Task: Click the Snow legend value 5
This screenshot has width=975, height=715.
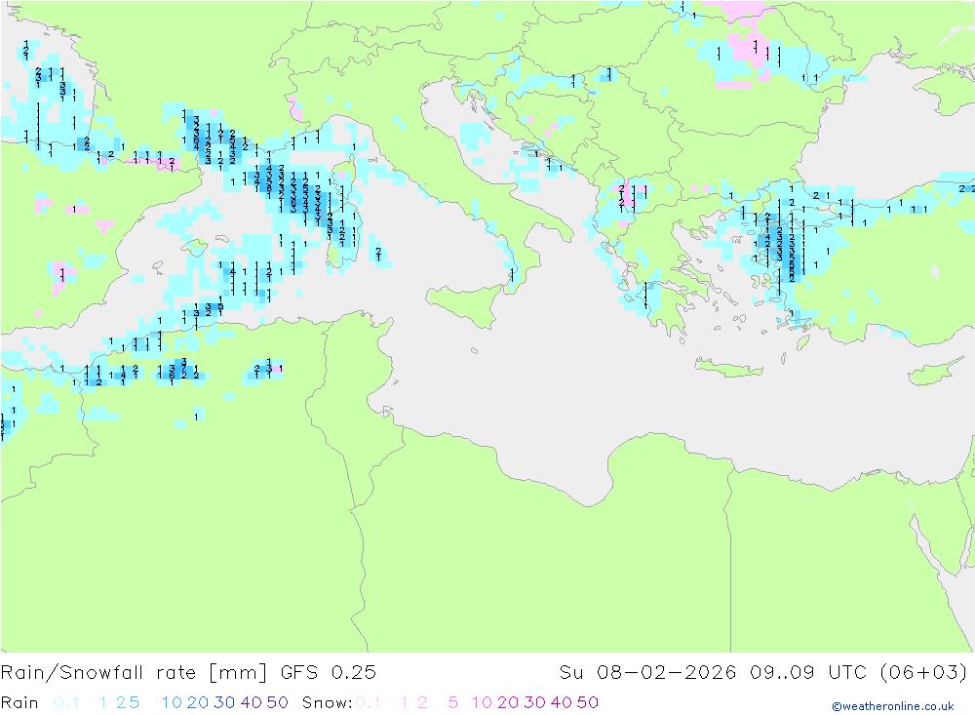Action: [453, 702]
